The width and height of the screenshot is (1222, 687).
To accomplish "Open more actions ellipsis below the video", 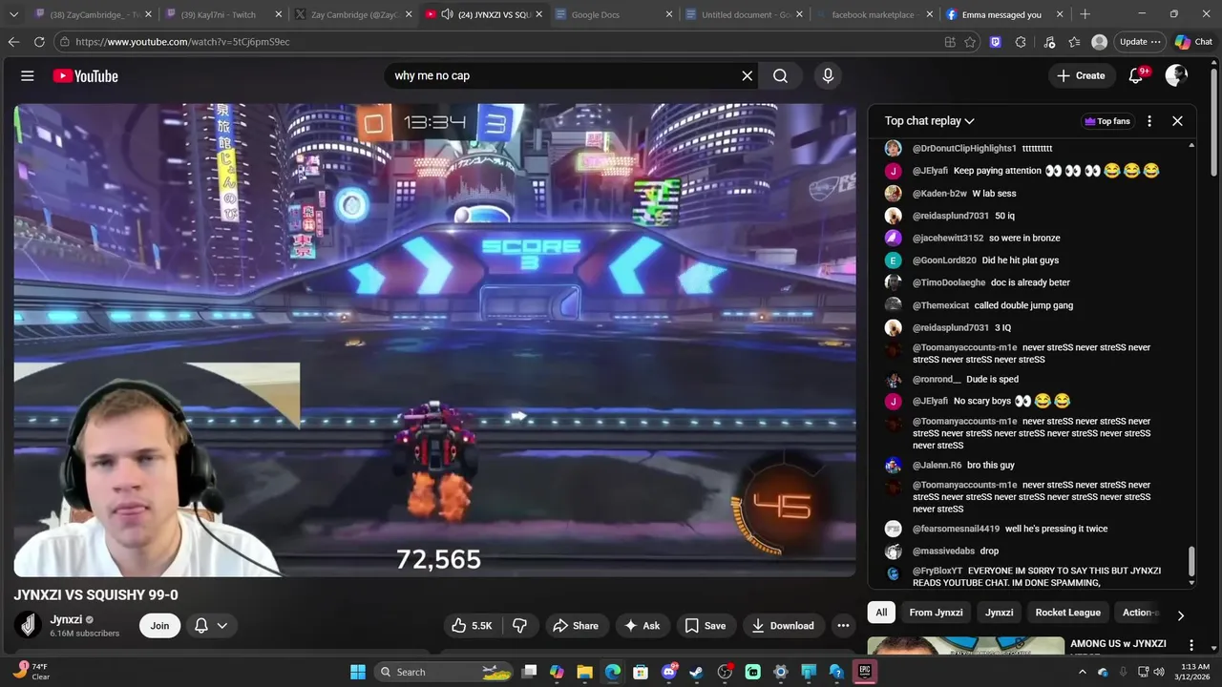I will pyautogui.click(x=843, y=626).
